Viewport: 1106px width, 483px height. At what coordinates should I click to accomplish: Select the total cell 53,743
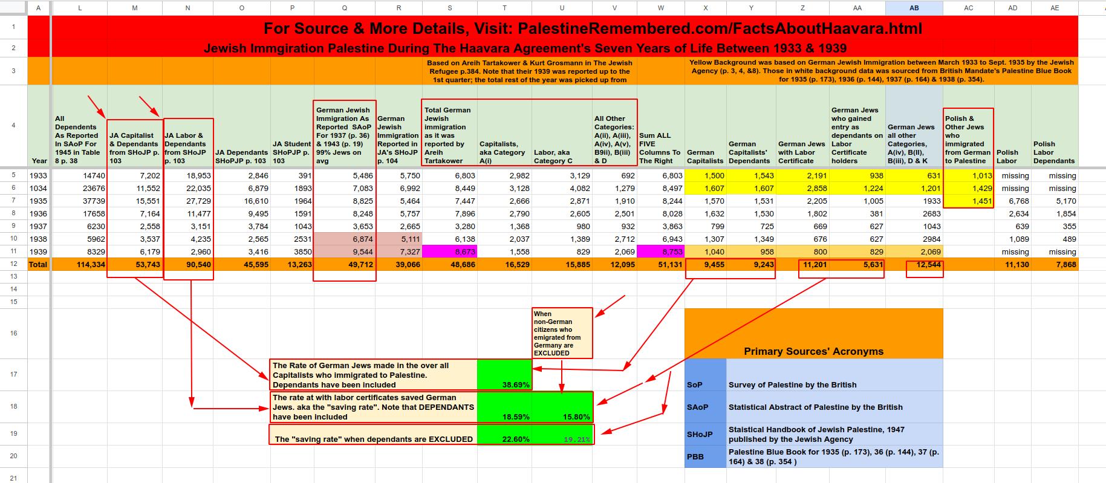pos(134,264)
